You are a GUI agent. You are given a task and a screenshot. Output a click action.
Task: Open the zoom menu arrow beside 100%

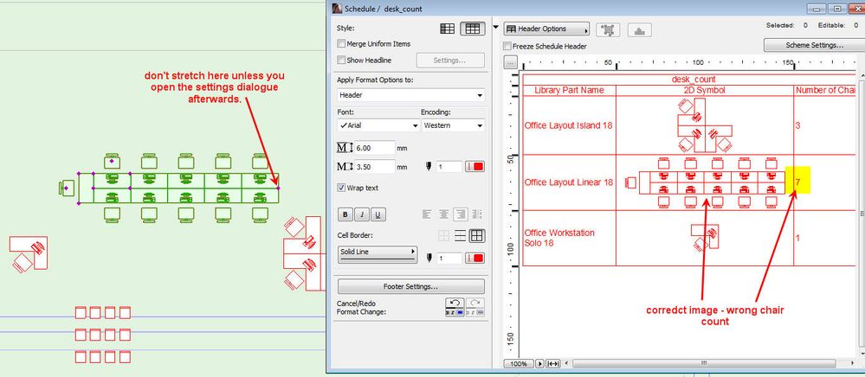tap(539, 364)
